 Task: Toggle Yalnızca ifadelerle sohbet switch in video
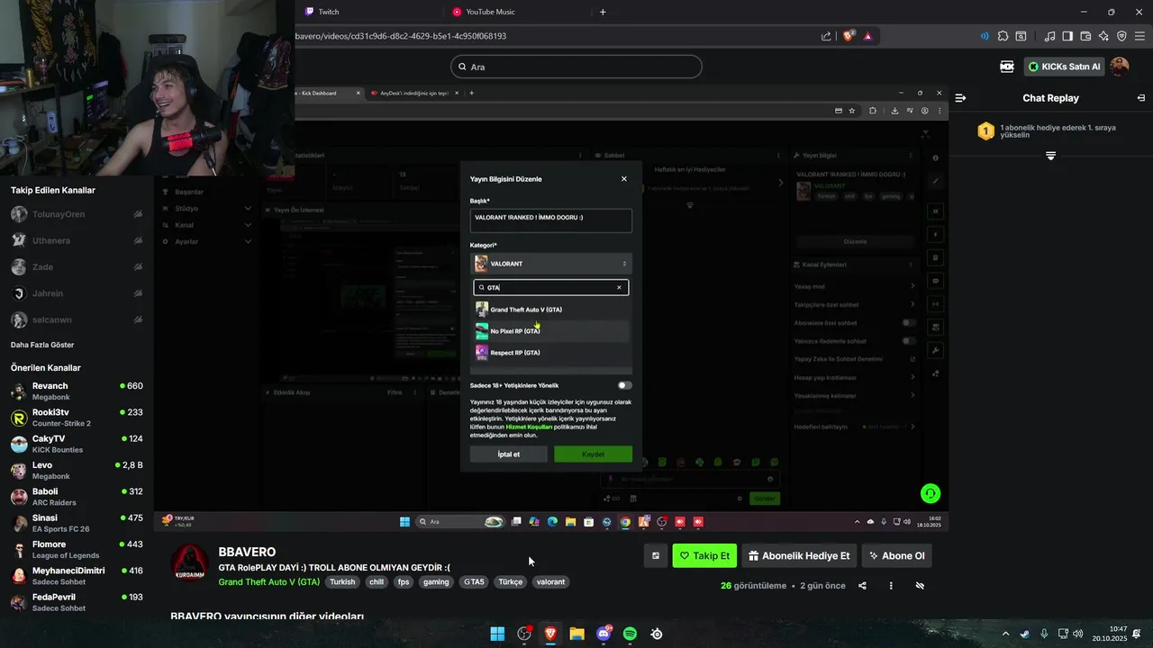[x=910, y=341]
